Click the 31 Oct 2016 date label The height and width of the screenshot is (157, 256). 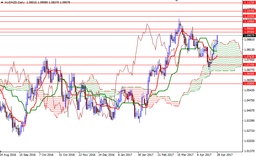click(67, 155)
